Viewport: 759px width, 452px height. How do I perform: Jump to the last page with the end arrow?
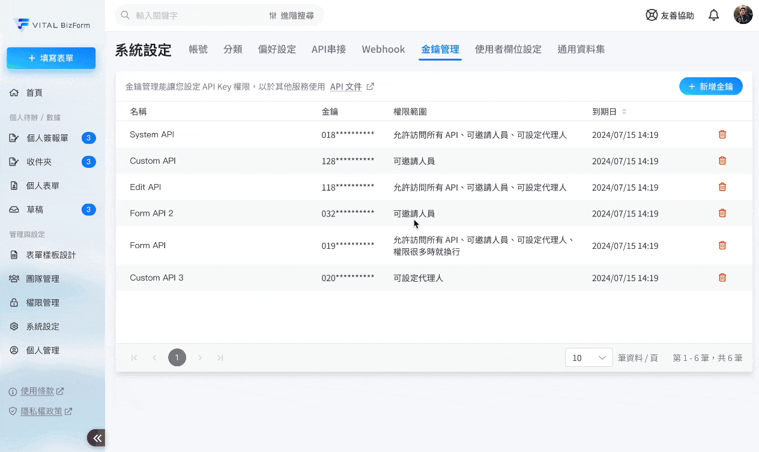pos(220,357)
